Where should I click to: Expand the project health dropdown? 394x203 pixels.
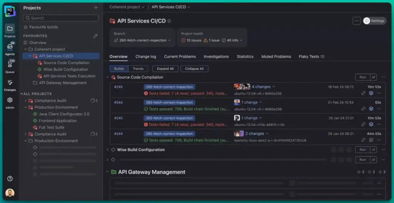coord(241,40)
